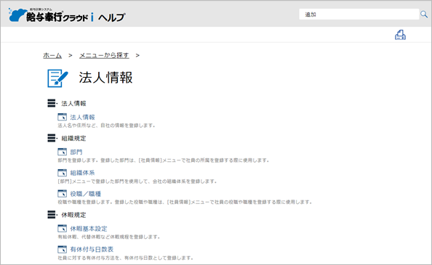This screenshot has width=432, height=265.
Task: Click the window icon beside 組織体系
Action: [63, 173]
